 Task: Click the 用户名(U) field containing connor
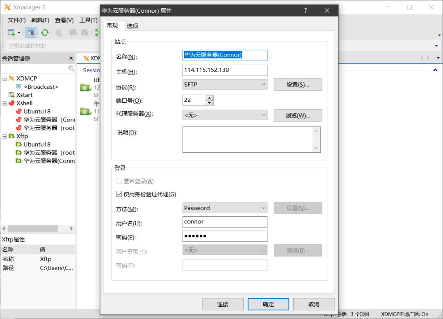coord(225,222)
